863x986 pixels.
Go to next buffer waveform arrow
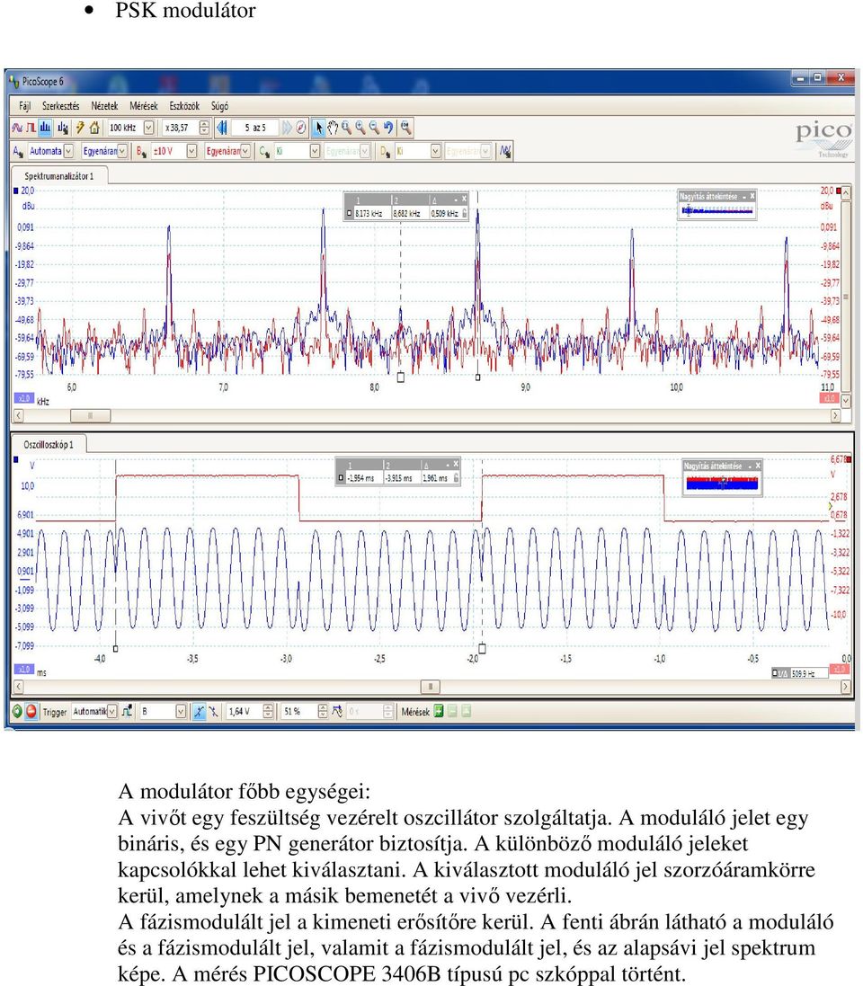point(288,128)
